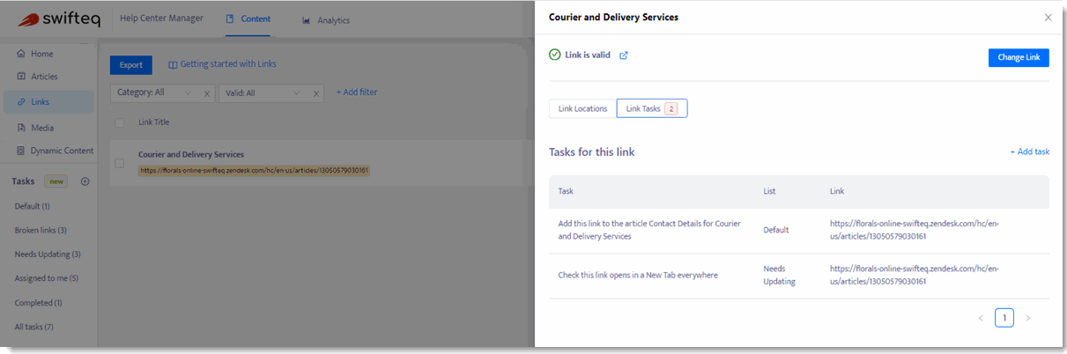
Task: Go to previous page arrow in pagination
Action: point(981,318)
